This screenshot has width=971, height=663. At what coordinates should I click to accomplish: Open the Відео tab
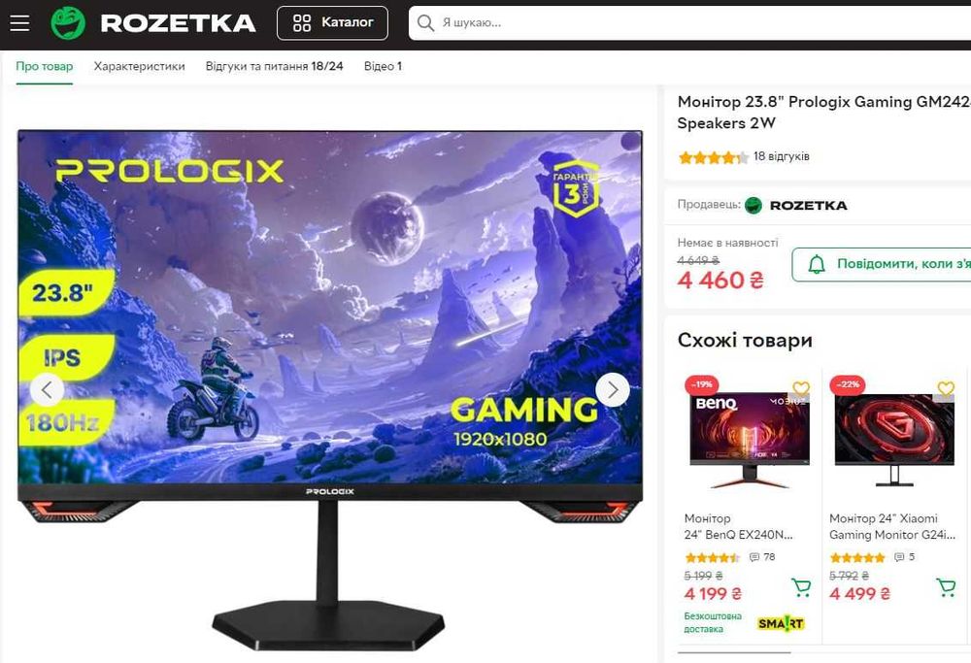coord(383,66)
